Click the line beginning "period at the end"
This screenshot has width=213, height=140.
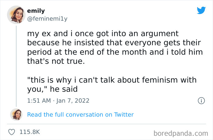coord(115,52)
